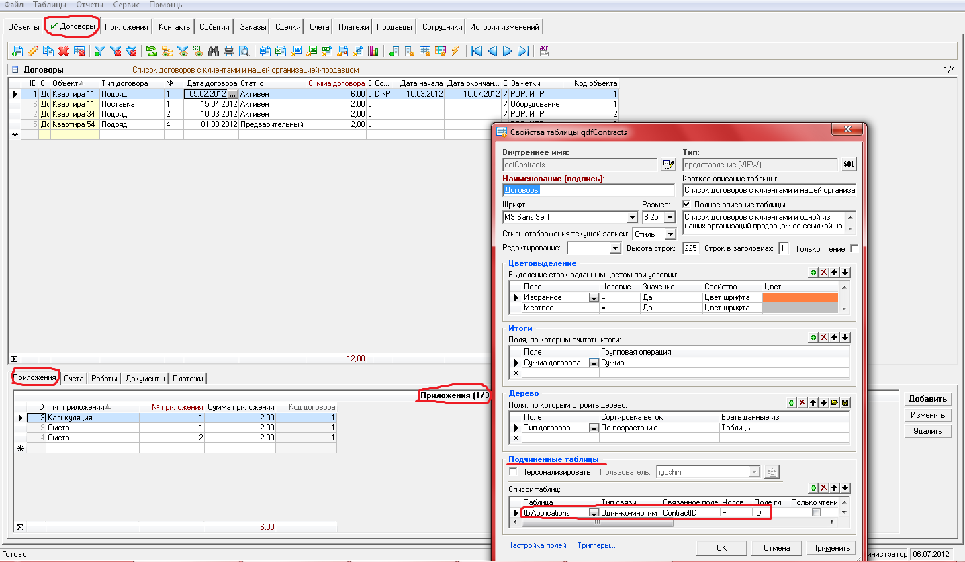965x562 pixels.
Task: Open the Настройка полей link
Action: click(539, 545)
